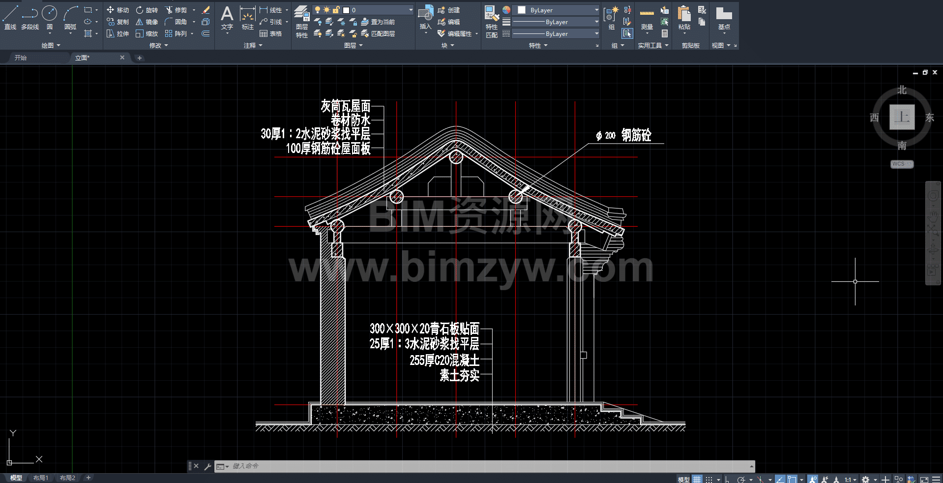Toggle the layer 0 lock icon
Viewport: 943px width, 483px height.
pyautogui.click(x=336, y=10)
